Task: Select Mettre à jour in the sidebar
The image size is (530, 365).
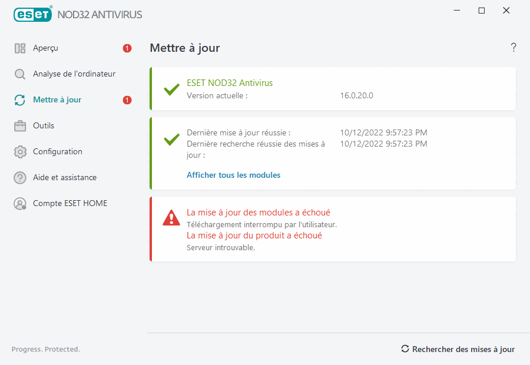Action: point(57,99)
